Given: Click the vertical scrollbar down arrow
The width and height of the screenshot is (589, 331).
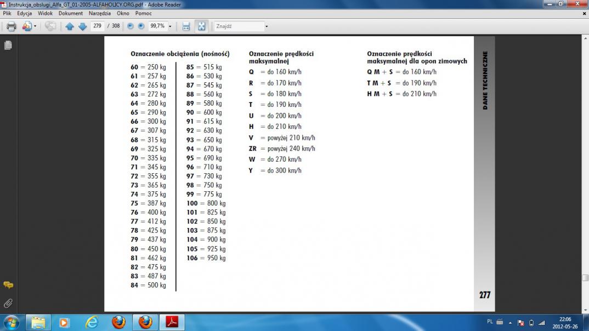Looking at the screenshot, I should (585, 310).
